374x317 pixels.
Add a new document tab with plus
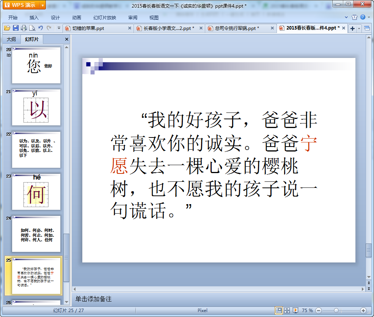pos(352,28)
